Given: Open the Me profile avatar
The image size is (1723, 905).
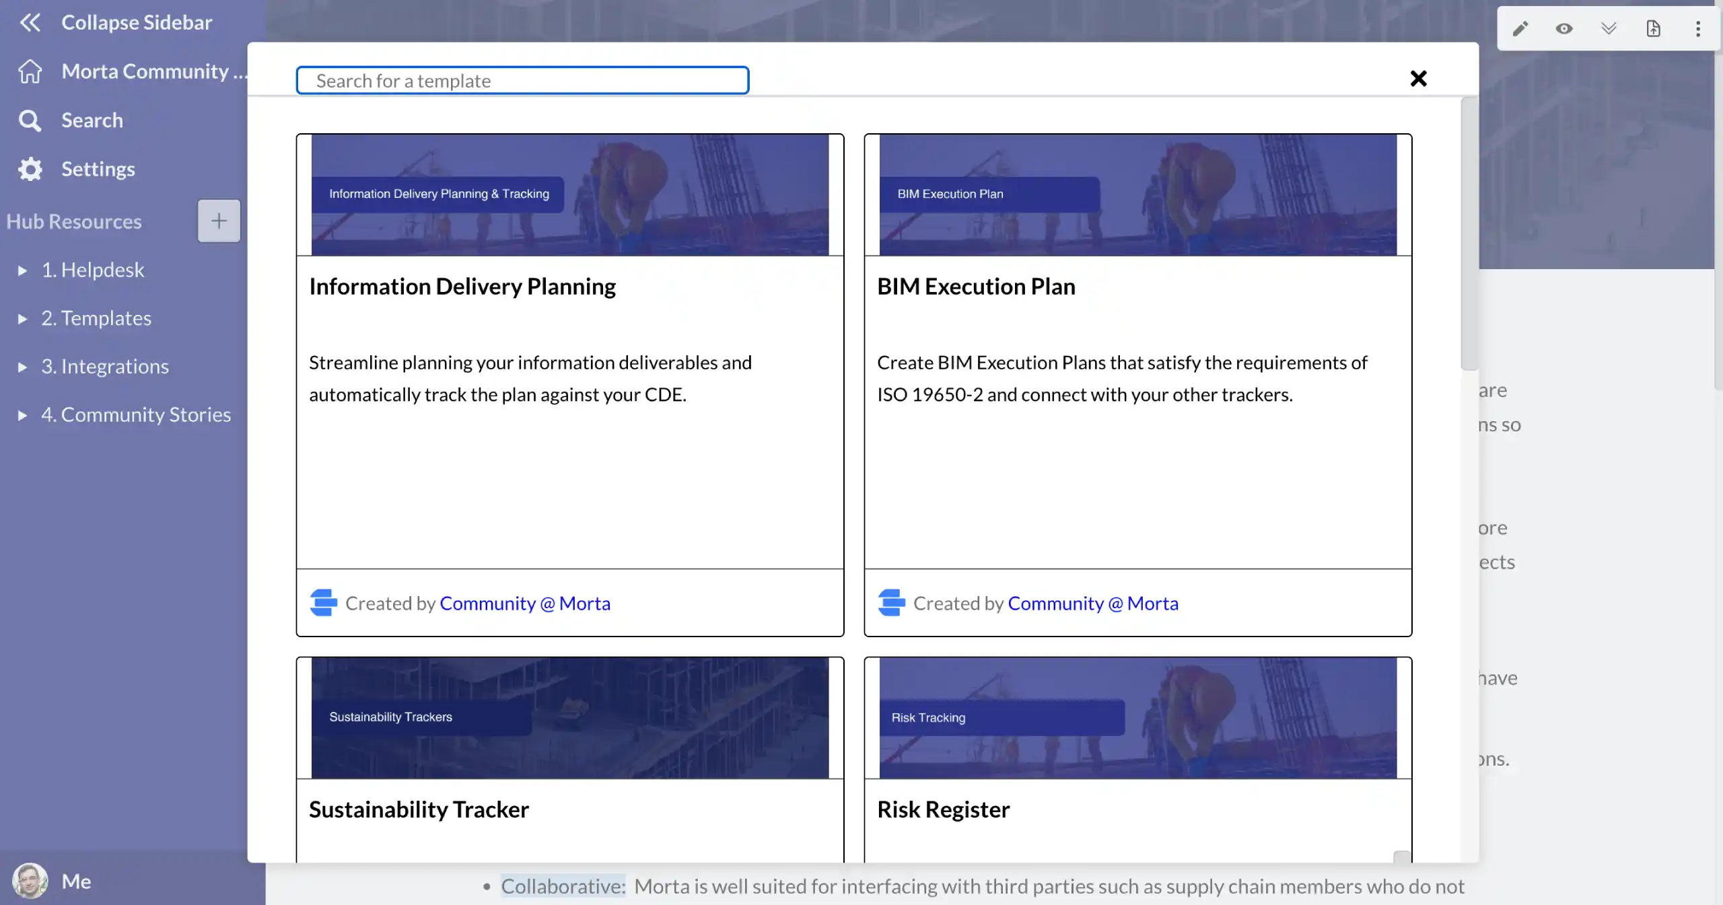Looking at the screenshot, I should click(30, 881).
